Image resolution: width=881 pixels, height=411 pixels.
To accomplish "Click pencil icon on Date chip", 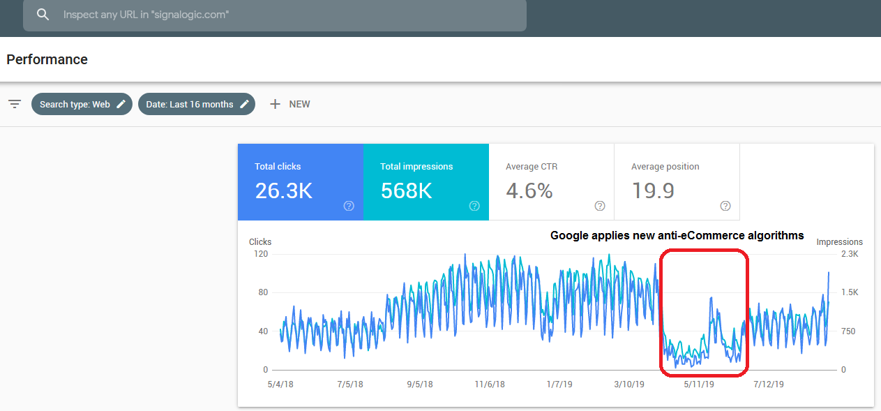I will (x=244, y=104).
